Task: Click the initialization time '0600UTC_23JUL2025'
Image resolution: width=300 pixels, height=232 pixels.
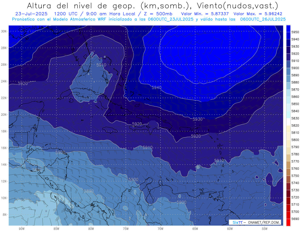Action: [170, 19]
